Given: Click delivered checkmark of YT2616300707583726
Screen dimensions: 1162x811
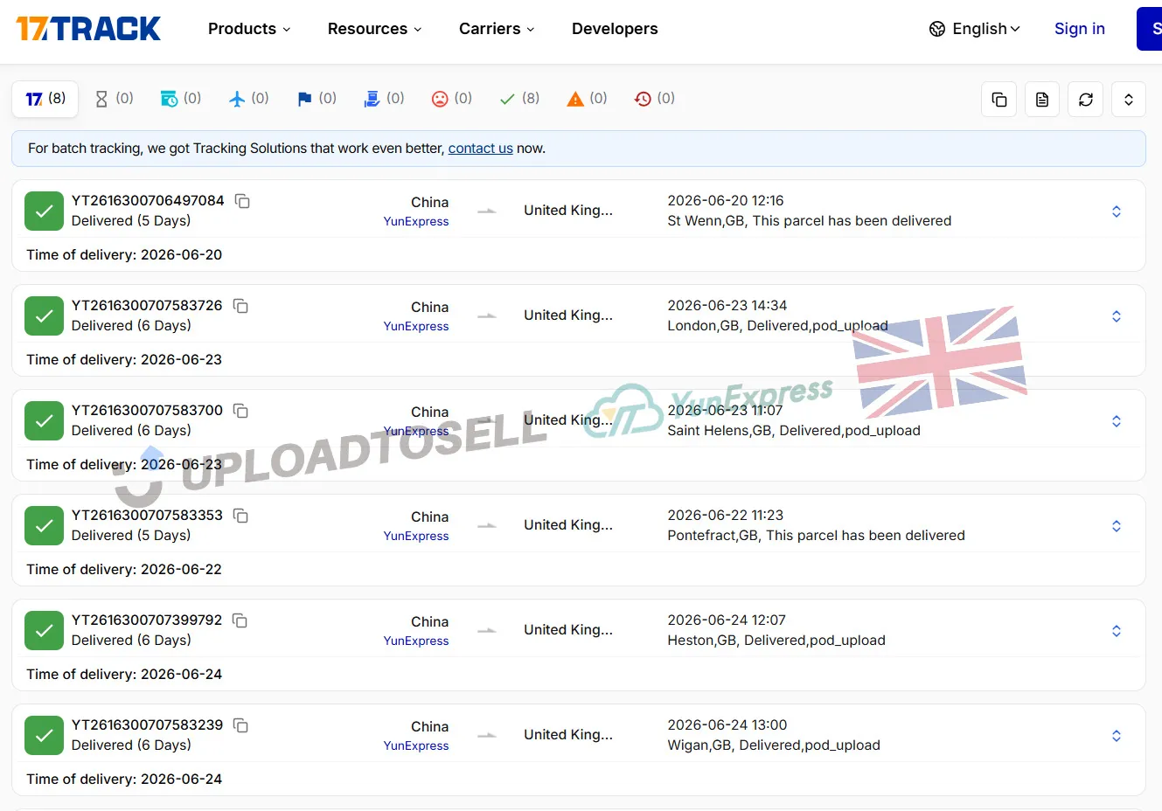Looking at the screenshot, I should click(44, 315).
